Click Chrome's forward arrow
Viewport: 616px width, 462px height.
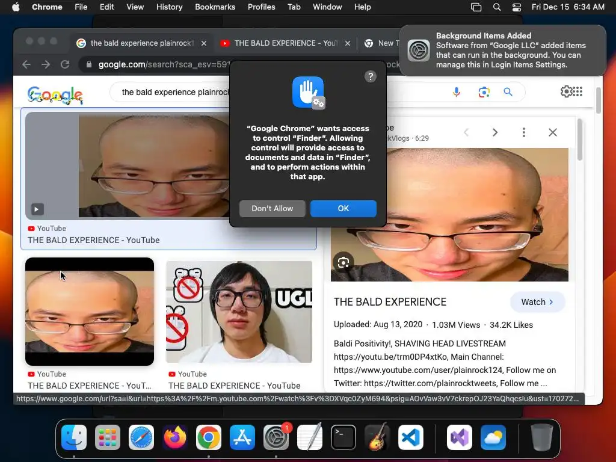coord(46,64)
